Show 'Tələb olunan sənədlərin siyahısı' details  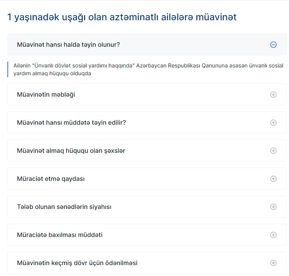pos(64,207)
